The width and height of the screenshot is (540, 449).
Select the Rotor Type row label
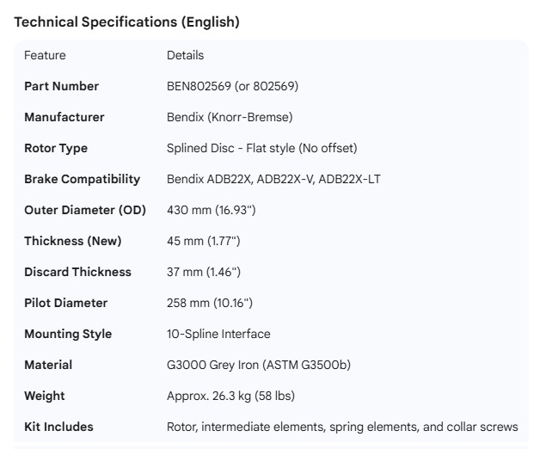click(x=56, y=148)
